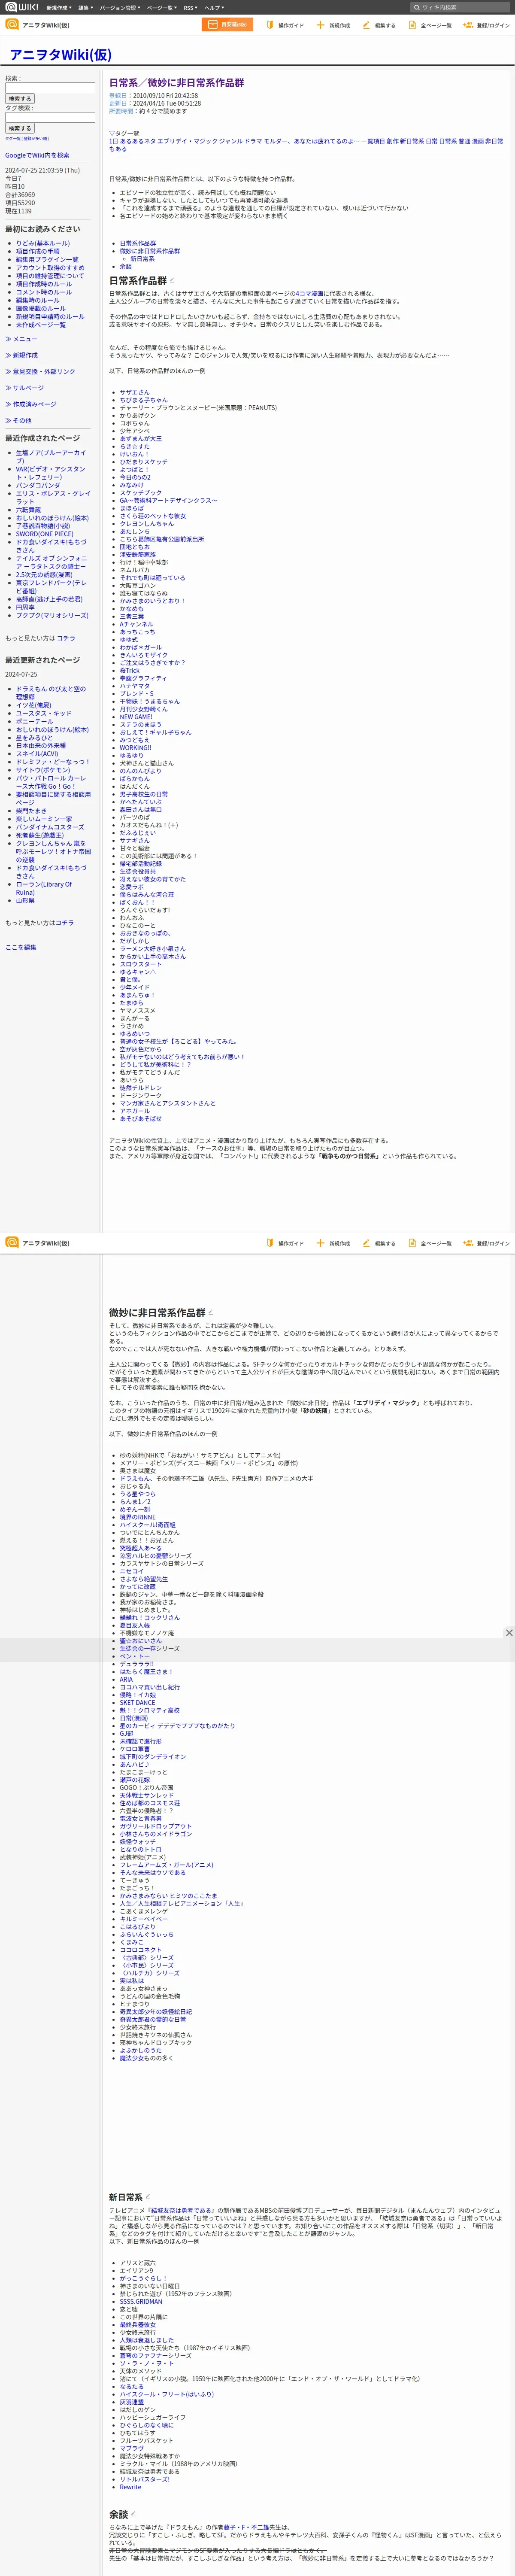The height and width of the screenshot is (2576, 515).
Task: Open 未作成ページ一覧 sidebar link
Action: 41,324
